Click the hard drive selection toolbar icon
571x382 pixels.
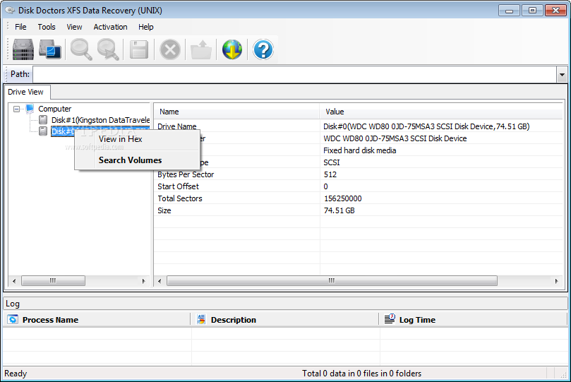[23, 49]
